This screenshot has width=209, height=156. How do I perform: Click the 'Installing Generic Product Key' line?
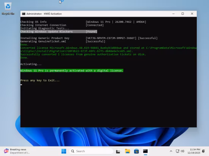click(x=89, y=38)
